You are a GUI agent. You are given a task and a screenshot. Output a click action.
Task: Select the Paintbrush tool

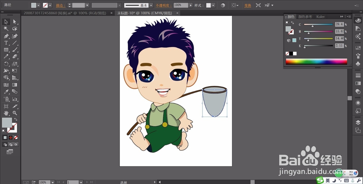15,50
